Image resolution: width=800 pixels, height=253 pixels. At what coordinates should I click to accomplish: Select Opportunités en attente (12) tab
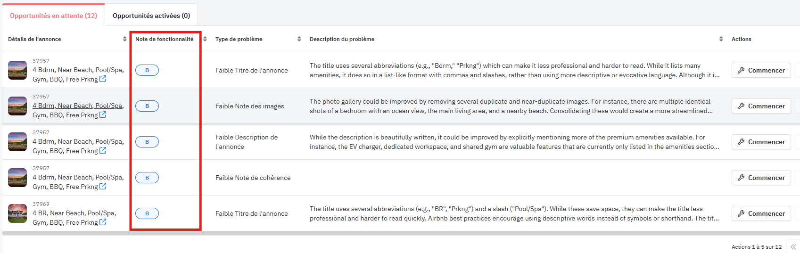pos(53,16)
